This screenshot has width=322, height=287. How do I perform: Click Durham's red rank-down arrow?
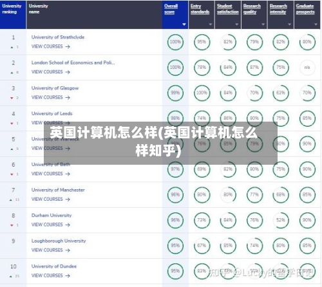pyautogui.click(x=12, y=225)
